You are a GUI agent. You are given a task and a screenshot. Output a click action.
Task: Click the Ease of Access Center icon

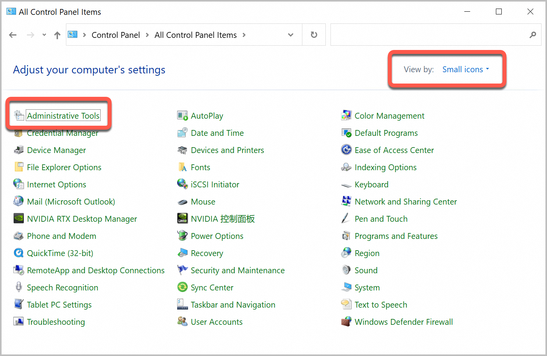point(346,150)
